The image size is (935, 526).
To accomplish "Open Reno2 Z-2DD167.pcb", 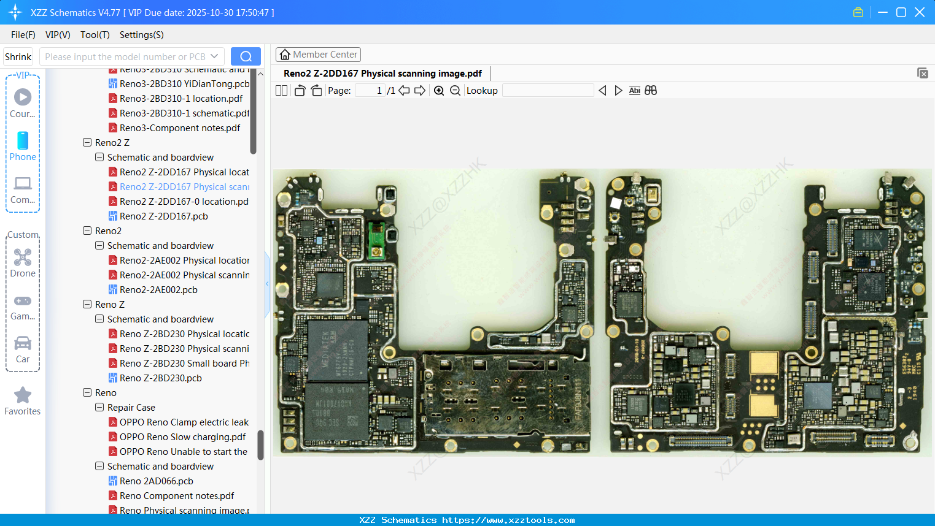I will tap(158, 216).
